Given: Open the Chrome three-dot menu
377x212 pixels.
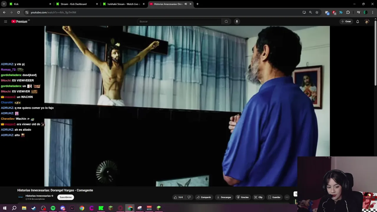Looking at the screenshot, I should point(372,12).
